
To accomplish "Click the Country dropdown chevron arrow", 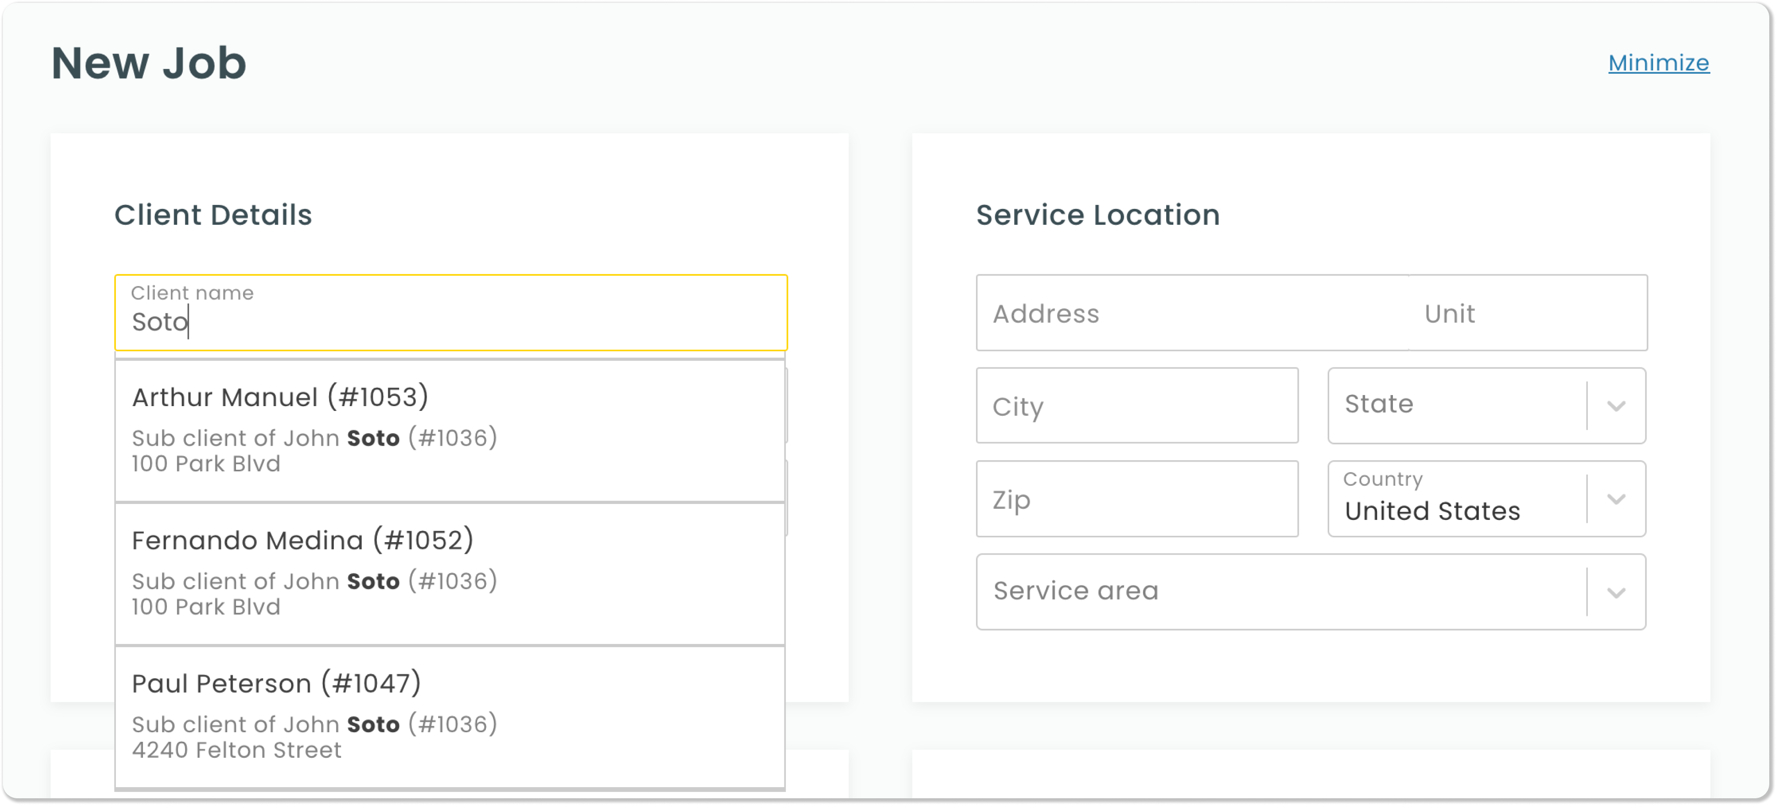I will tap(1616, 499).
